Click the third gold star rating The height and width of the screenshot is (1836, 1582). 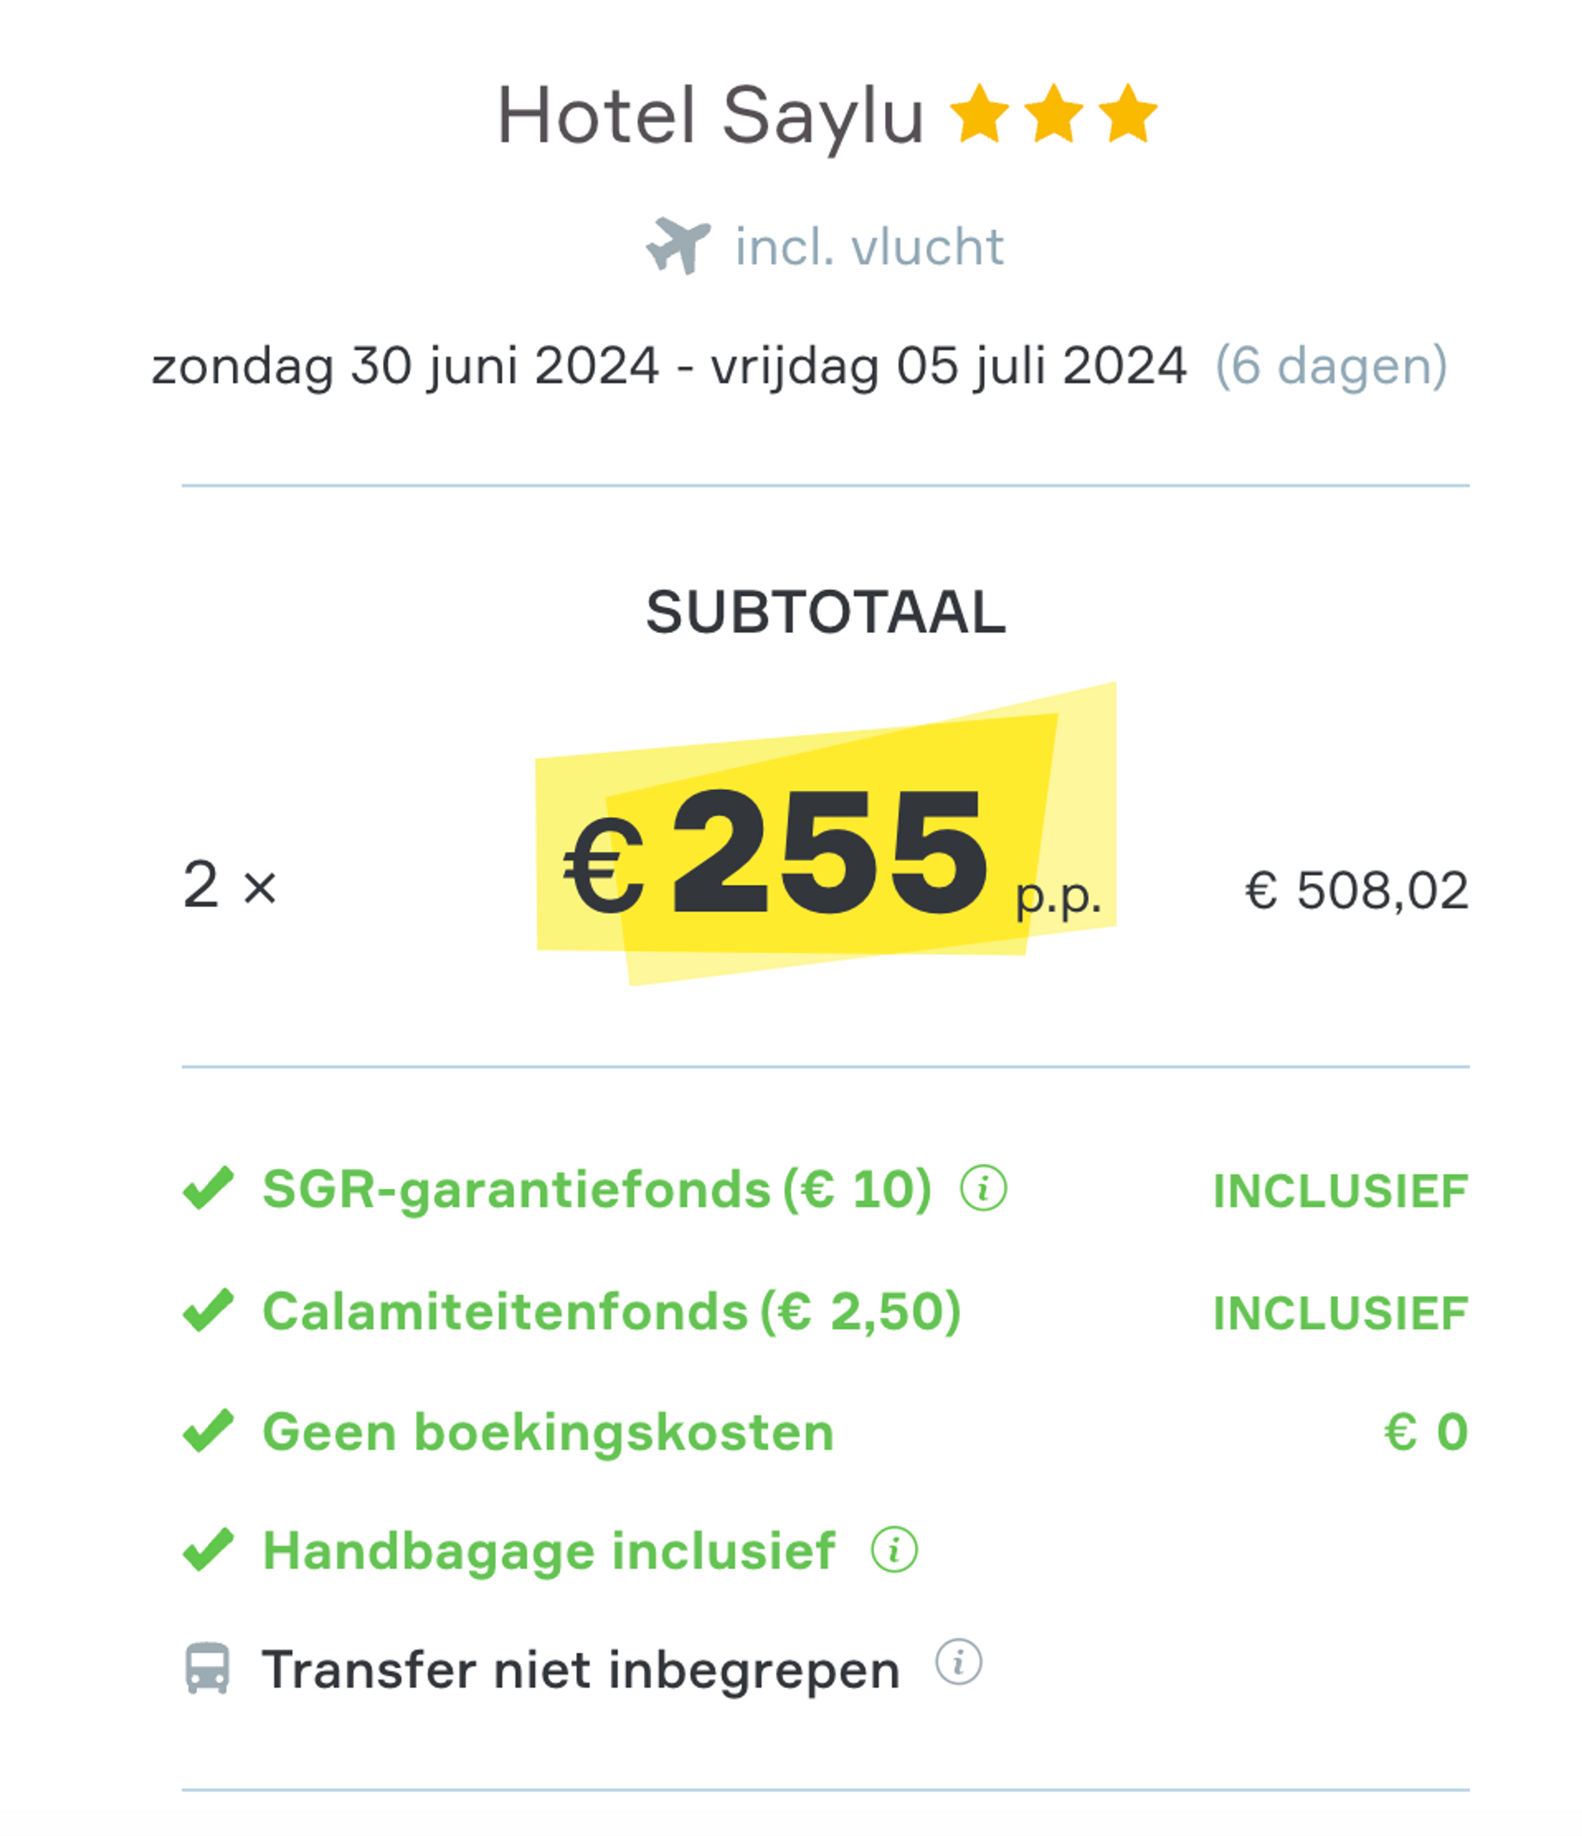1127,113
